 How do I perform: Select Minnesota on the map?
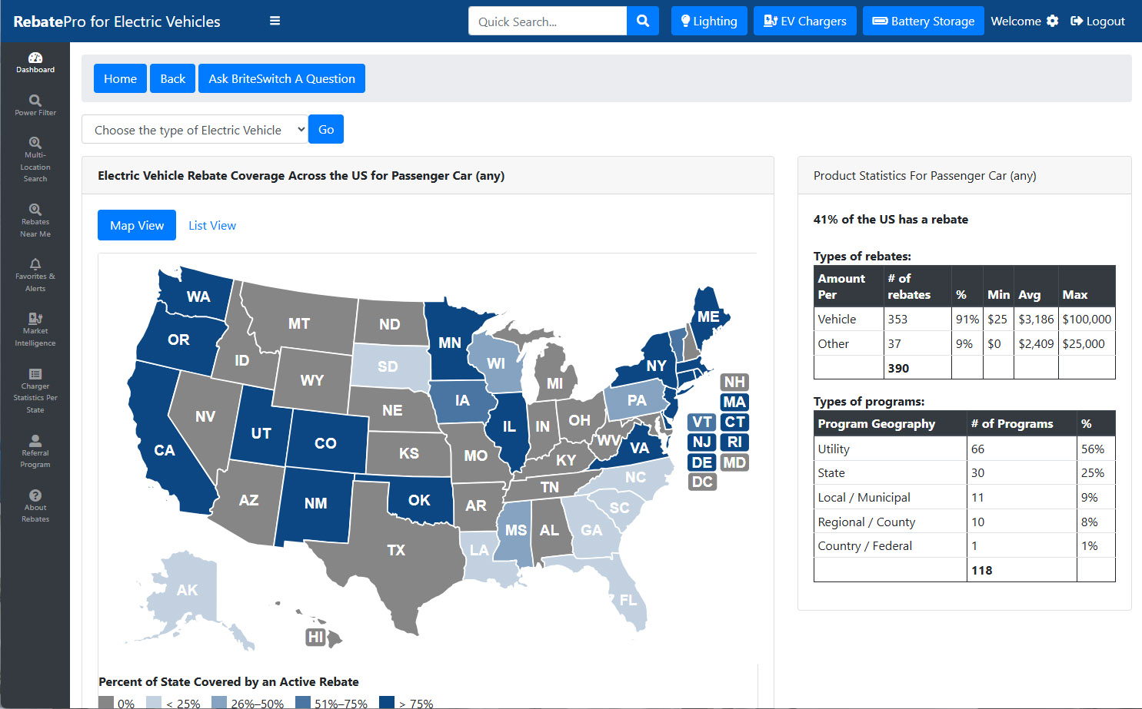(450, 343)
